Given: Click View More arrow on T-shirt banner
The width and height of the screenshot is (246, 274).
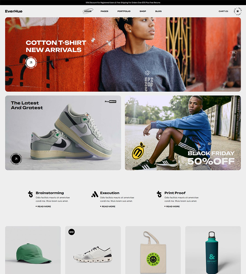Looking at the screenshot, I should 31,62.
